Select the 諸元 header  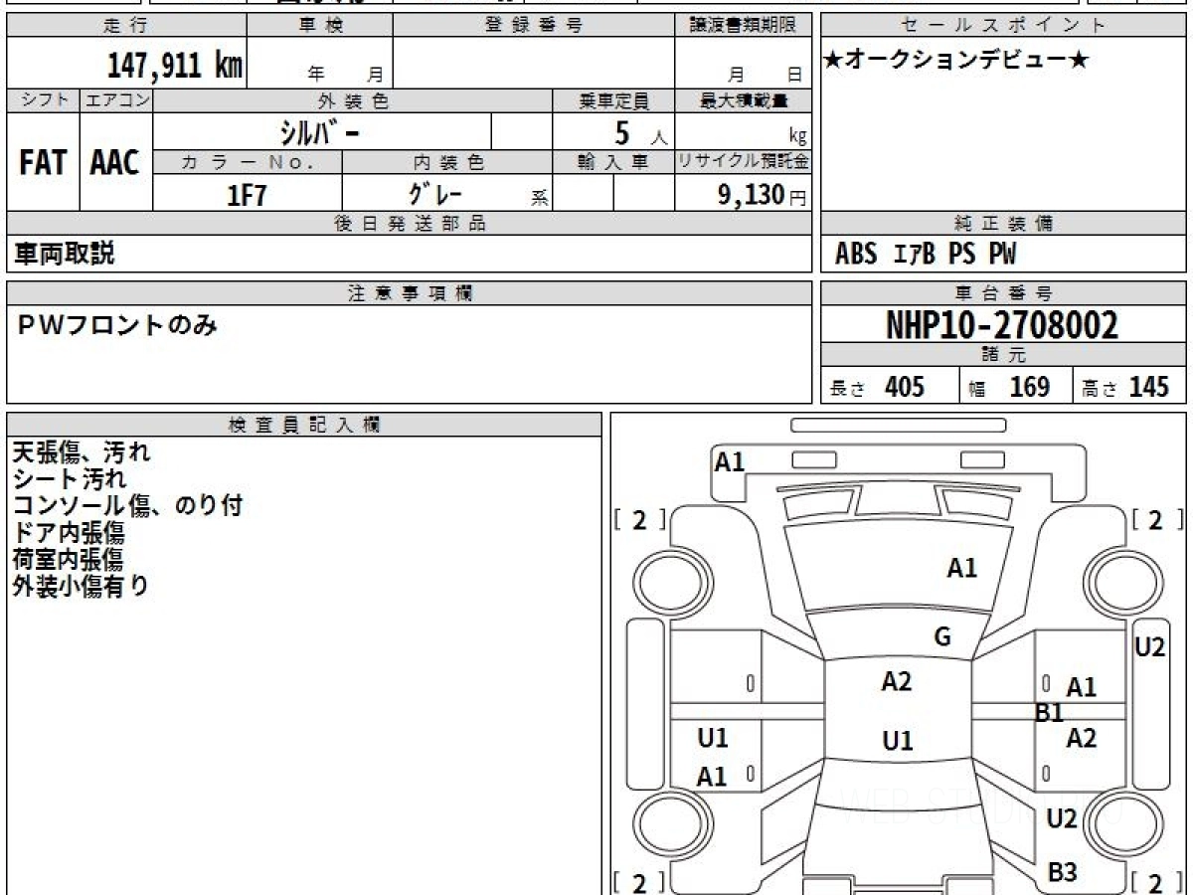1003,355
